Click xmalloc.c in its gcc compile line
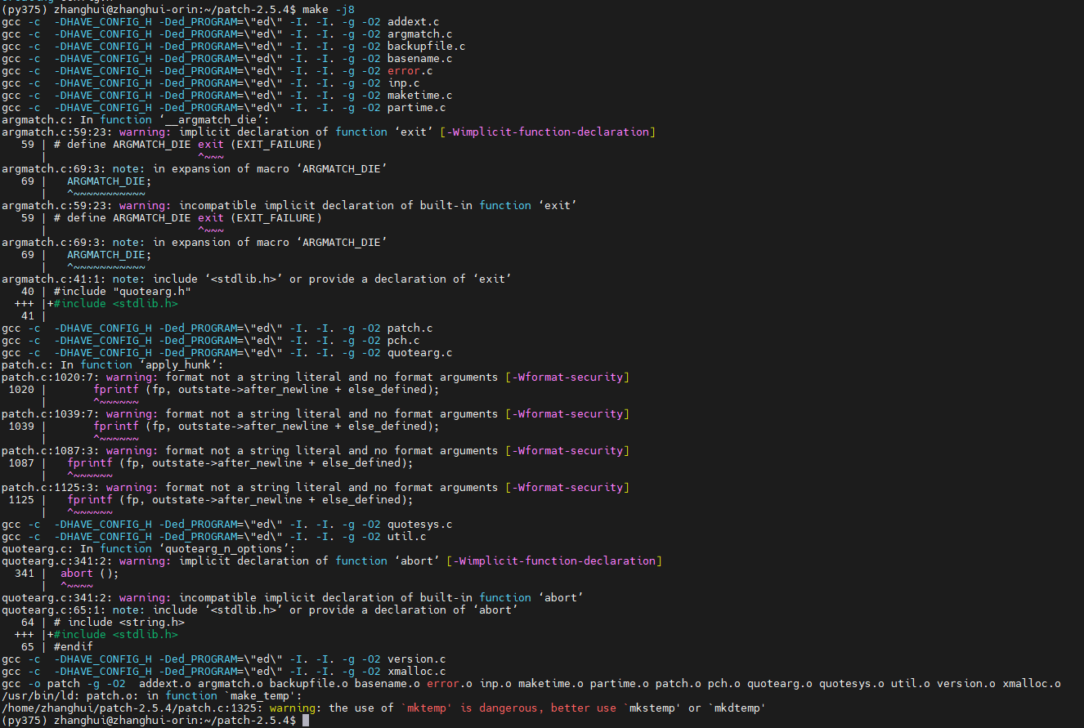The height and width of the screenshot is (728, 1084). click(x=417, y=671)
